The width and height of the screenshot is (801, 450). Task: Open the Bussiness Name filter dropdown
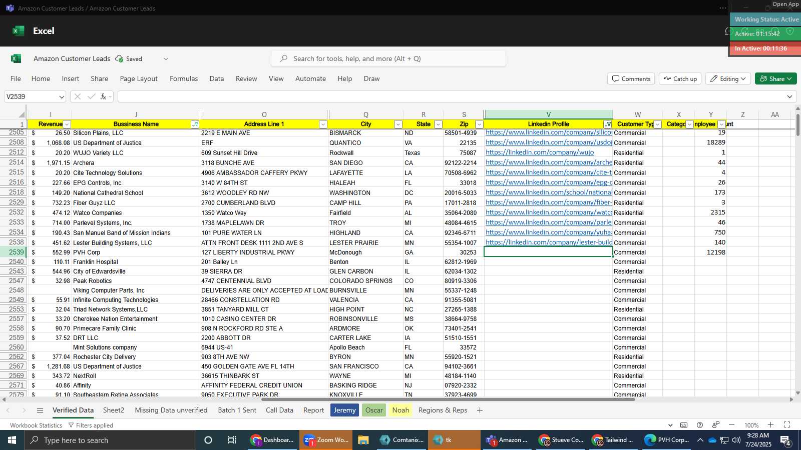[x=195, y=124]
